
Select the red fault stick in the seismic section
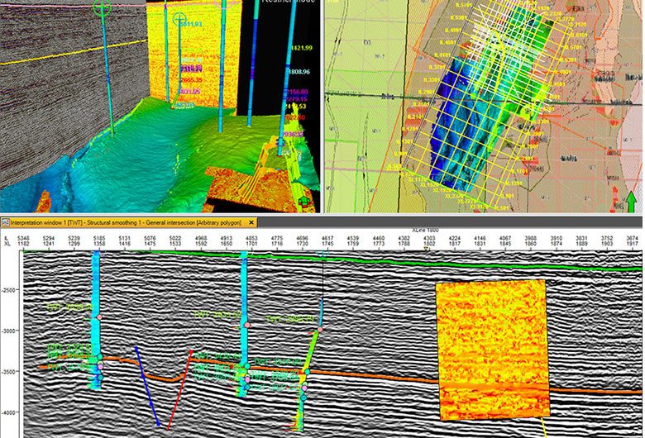(x=179, y=388)
